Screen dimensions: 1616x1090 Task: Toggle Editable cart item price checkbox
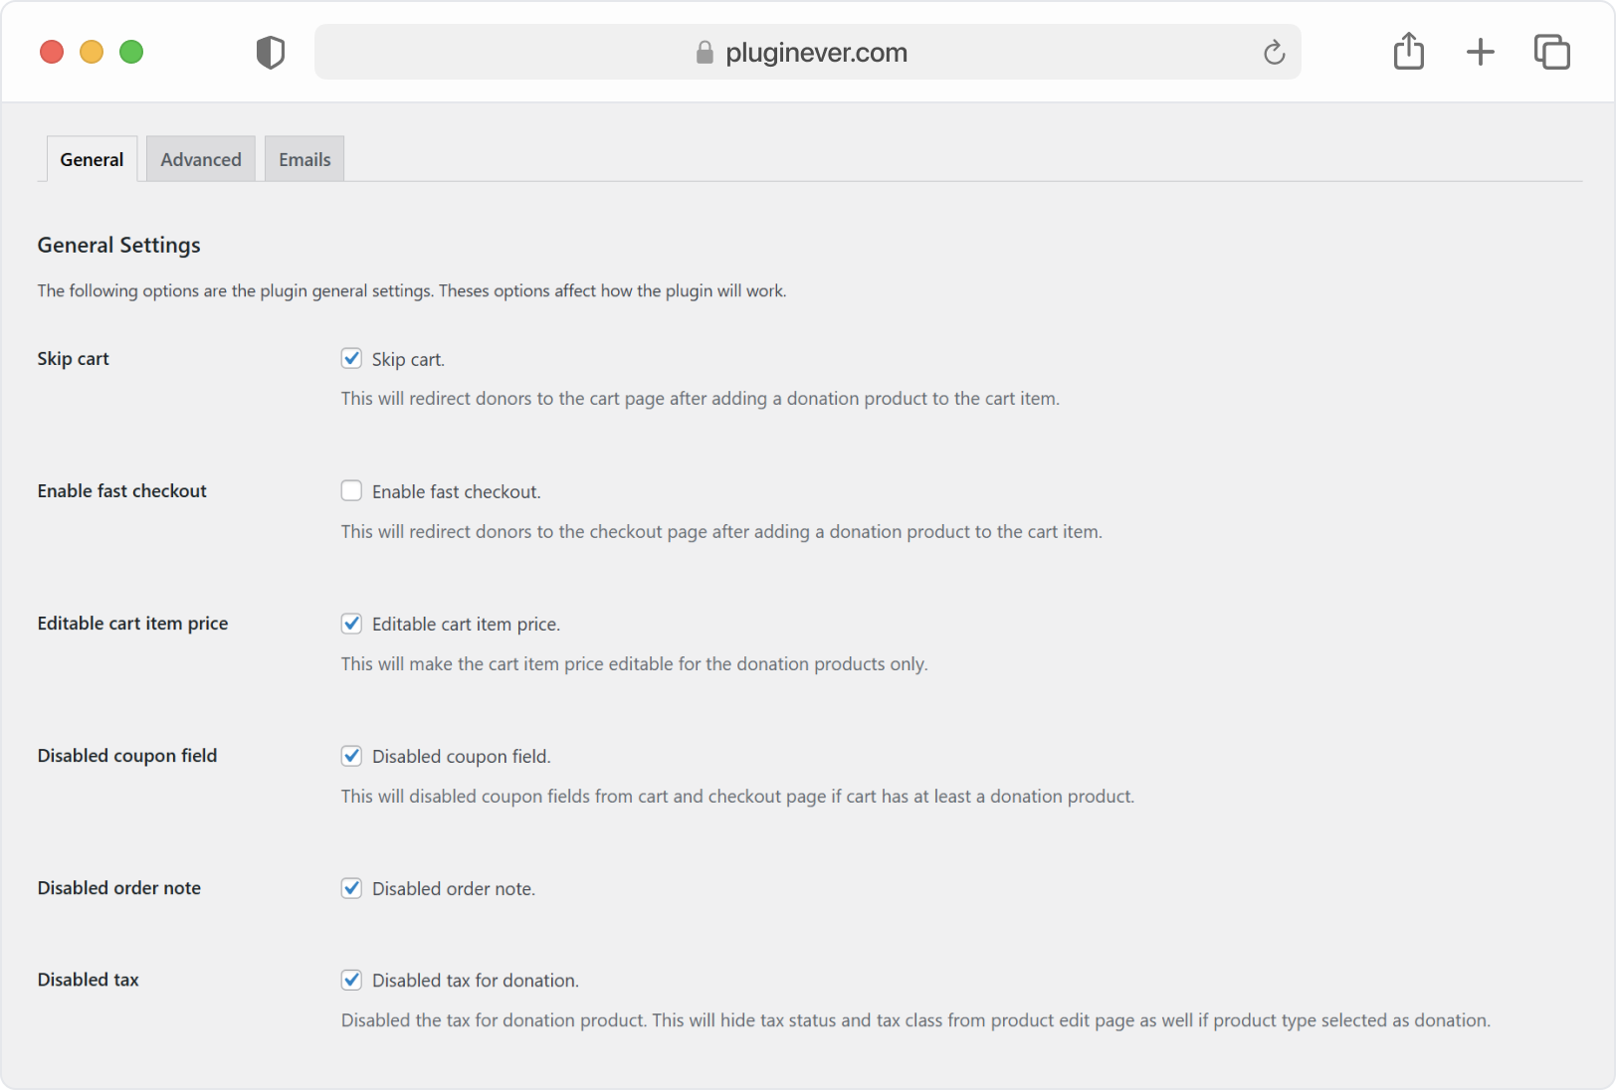pyautogui.click(x=351, y=624)
